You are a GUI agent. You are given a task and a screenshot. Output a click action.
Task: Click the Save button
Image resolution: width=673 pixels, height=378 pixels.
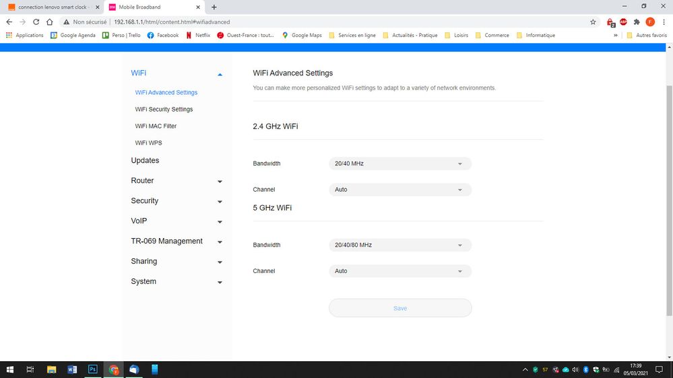399,308
